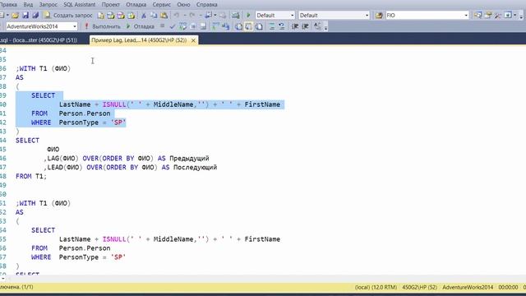The height and width of the screenshot is (296, 526).
Task: Comment out the selected lines
Action: [272, 26]
